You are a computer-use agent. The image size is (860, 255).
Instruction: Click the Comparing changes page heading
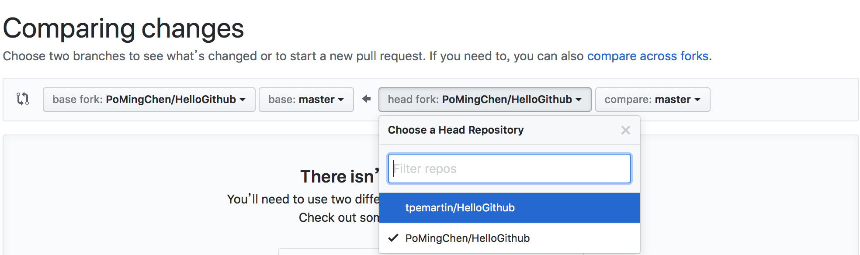(124, 29)
